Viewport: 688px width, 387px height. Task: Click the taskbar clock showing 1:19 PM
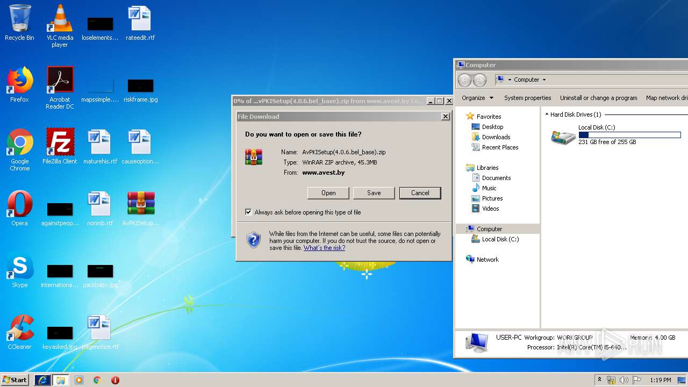[660, 380]
